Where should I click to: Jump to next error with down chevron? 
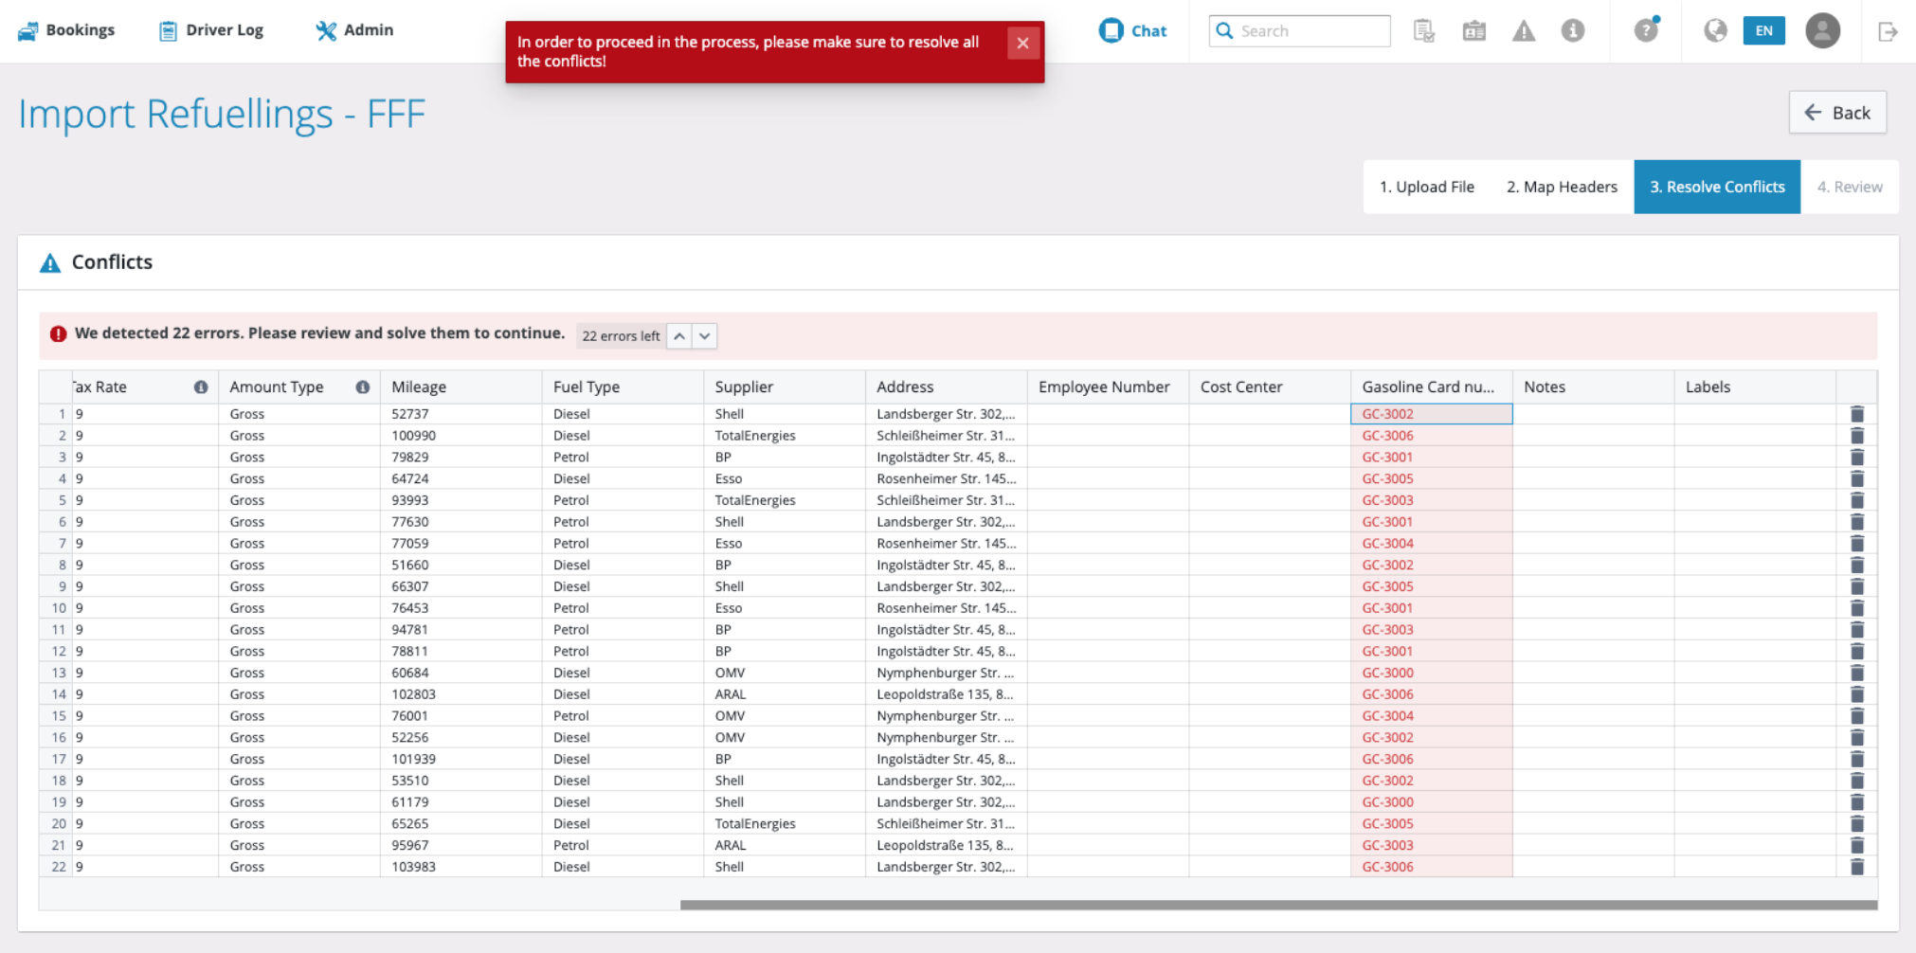click(x=705, y=336)
